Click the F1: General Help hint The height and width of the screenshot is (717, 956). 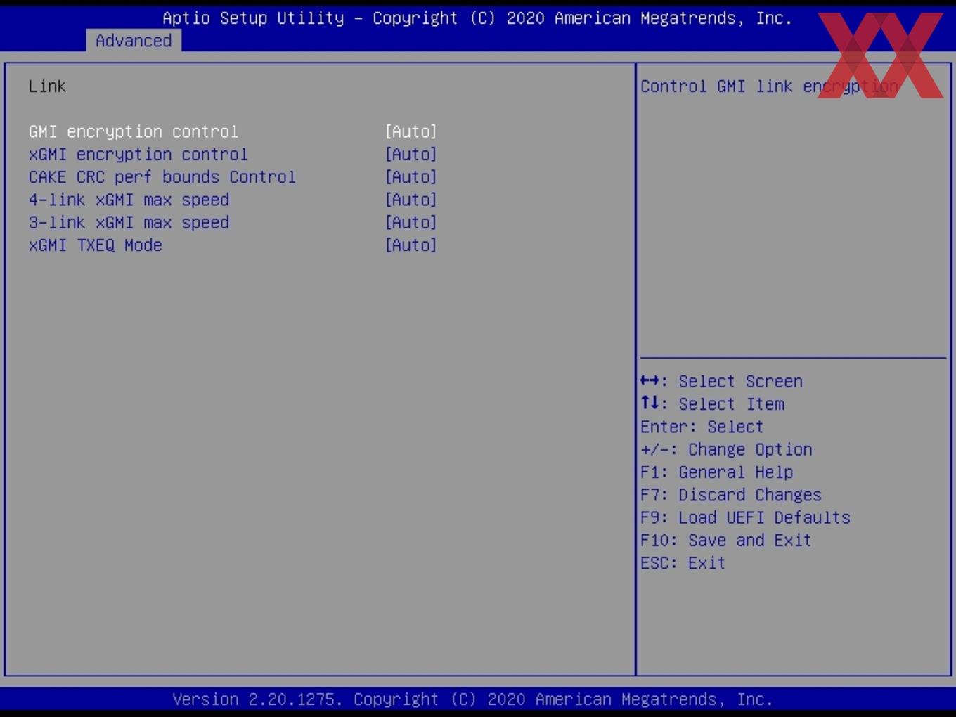pos(717,472)
